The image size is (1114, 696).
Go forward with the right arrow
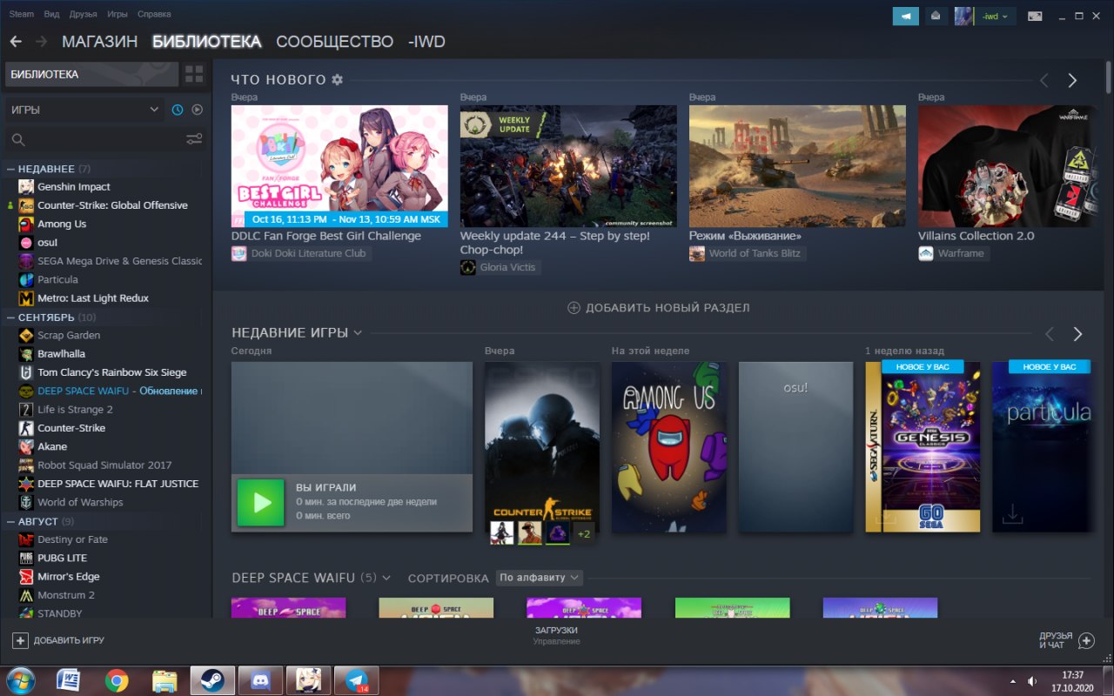pos(41,41)
